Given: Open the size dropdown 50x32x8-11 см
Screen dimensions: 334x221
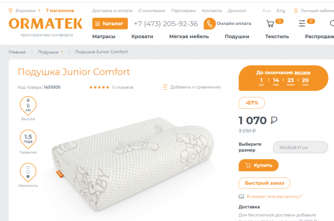Looking at the screenshot, I should pyautogui.click(x=301, y=147).
